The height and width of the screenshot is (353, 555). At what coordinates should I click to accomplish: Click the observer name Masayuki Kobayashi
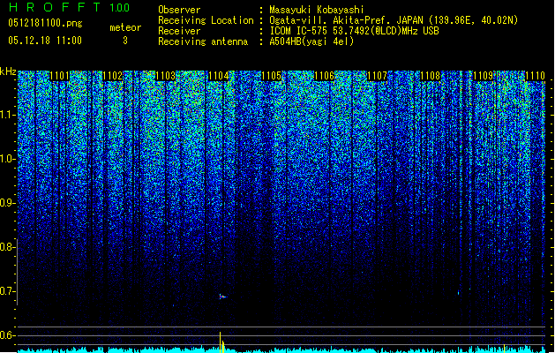[317, 10]
